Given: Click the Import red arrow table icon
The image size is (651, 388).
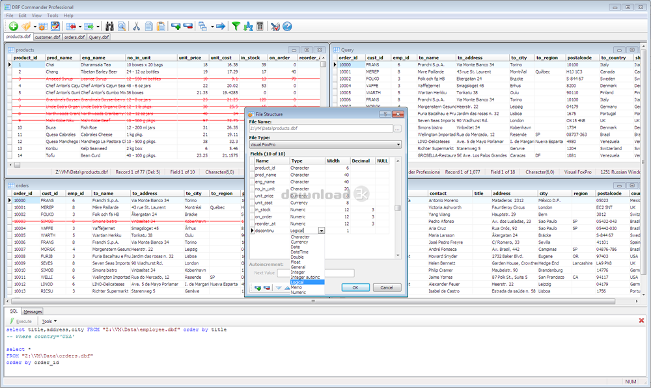Looking at the screenshot, I should click(x=70, y=27).
